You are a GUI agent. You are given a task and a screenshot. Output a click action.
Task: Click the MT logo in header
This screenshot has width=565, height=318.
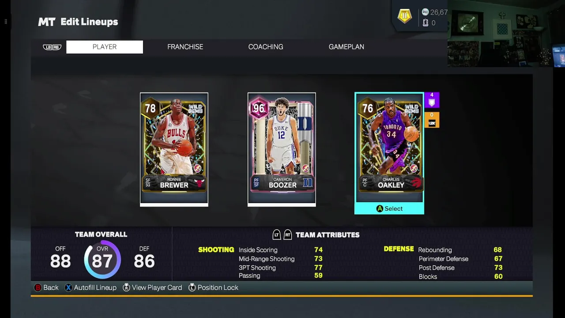coord(47,22)
